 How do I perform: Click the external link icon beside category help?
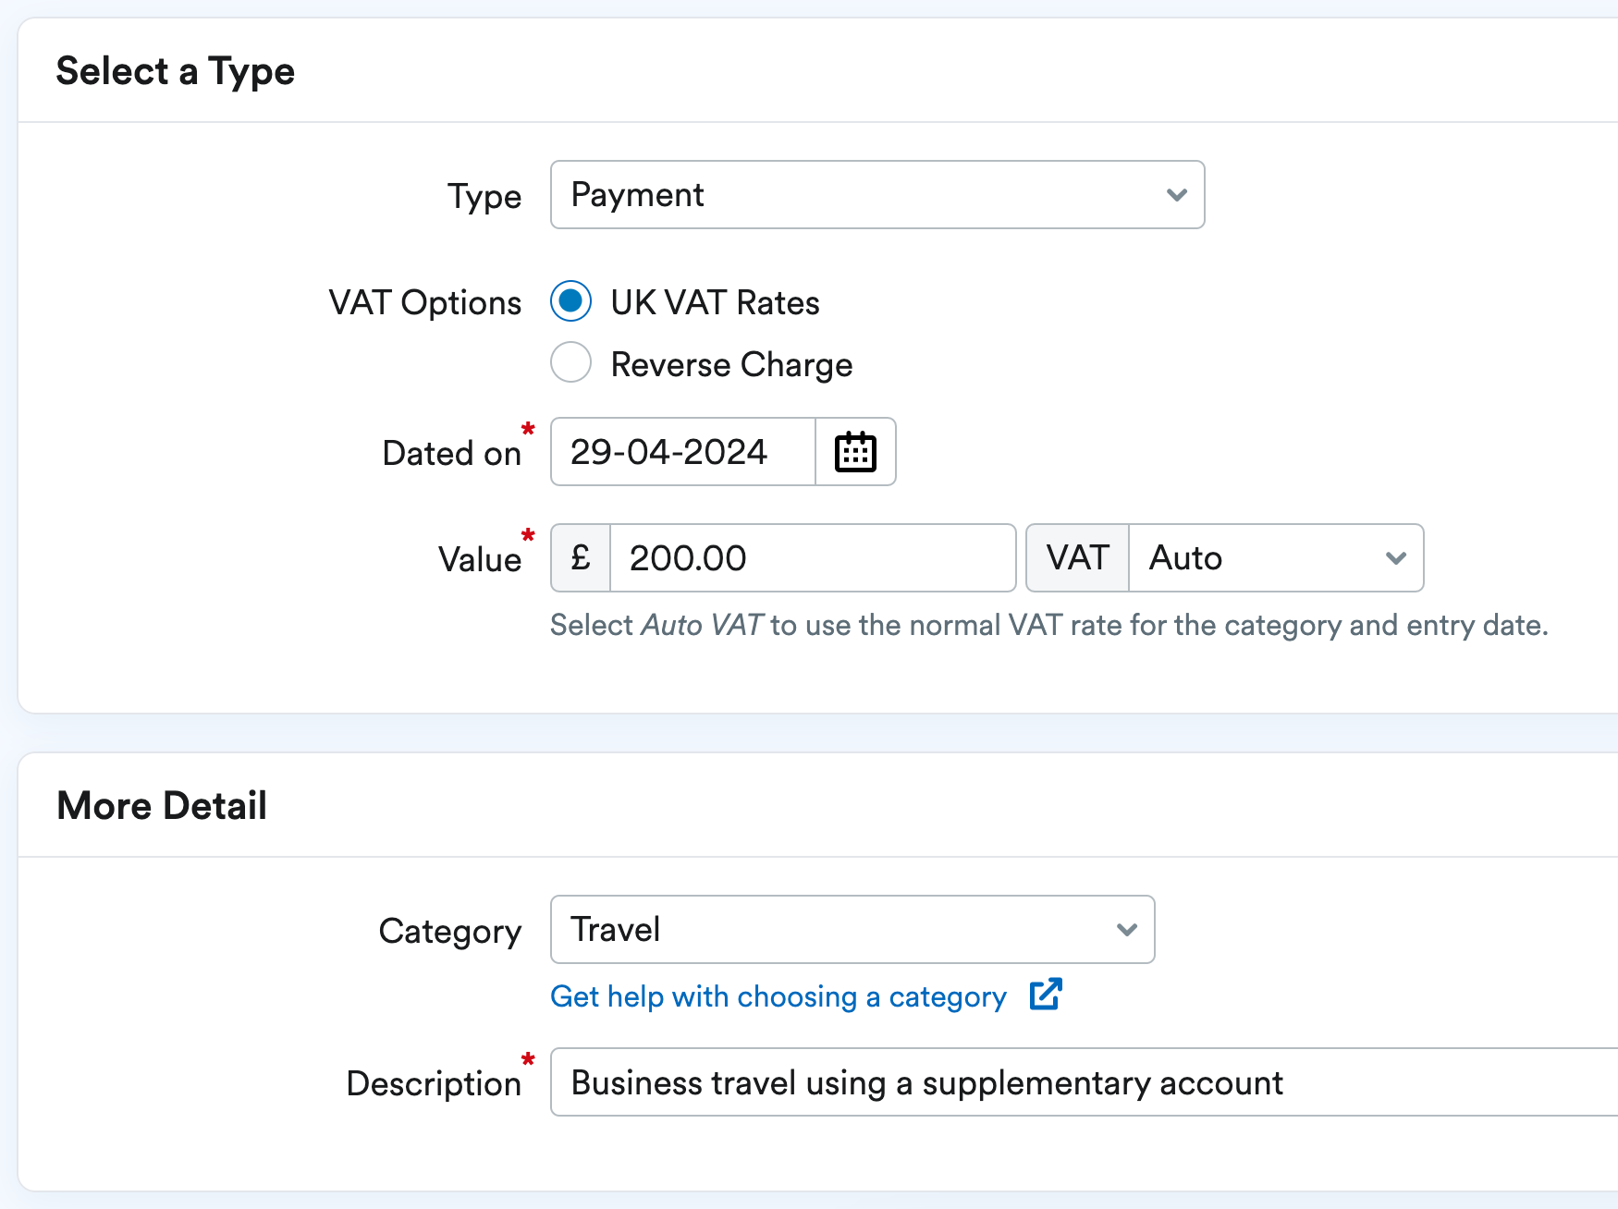tap(1046, 995)
